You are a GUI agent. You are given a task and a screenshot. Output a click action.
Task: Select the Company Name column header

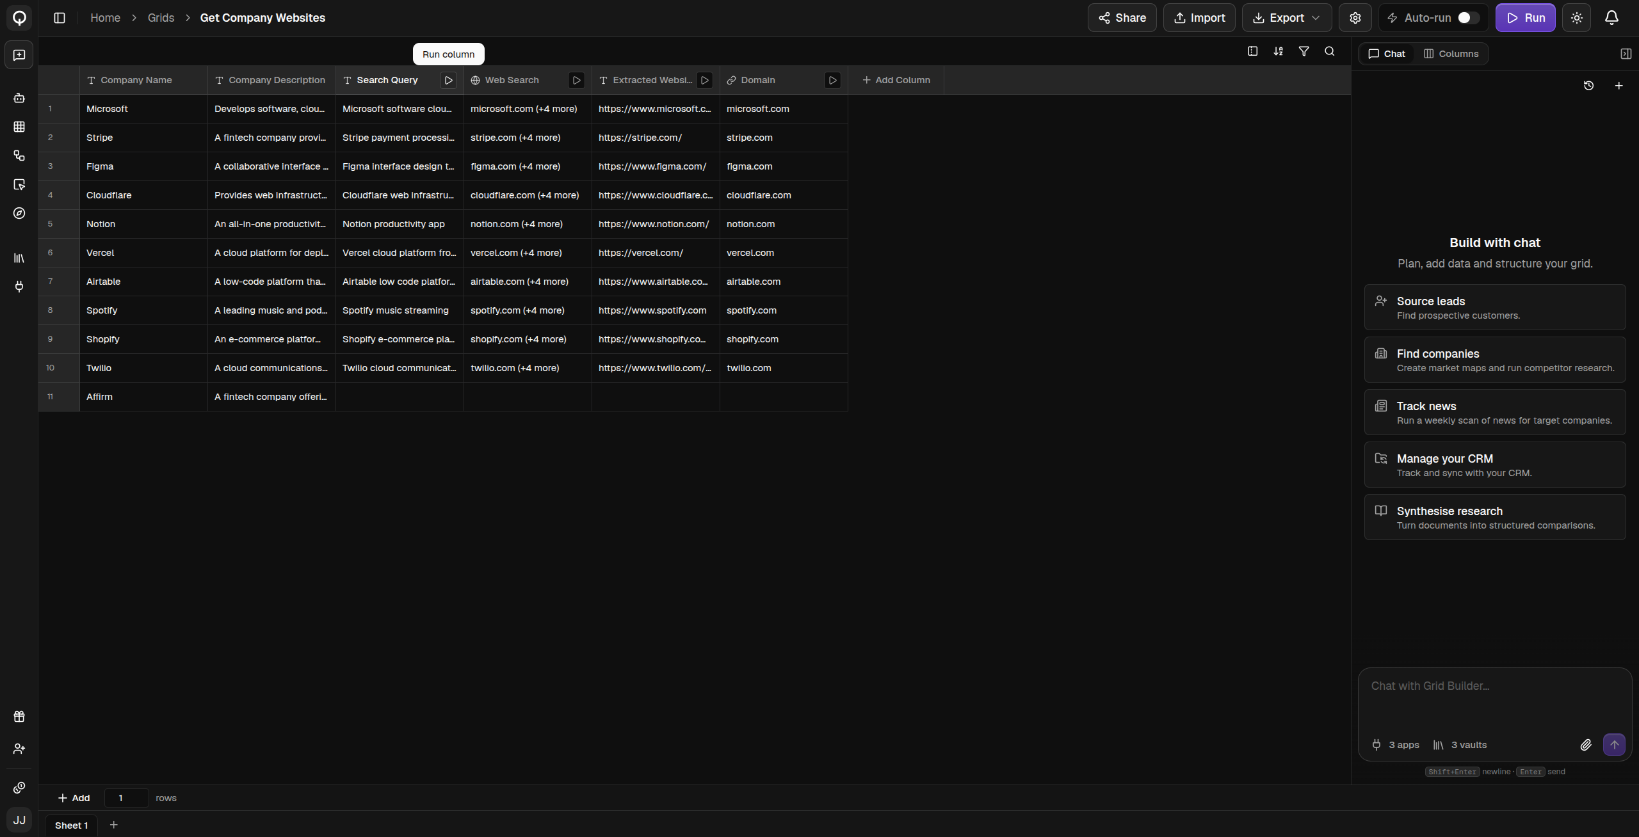(143, 80)
